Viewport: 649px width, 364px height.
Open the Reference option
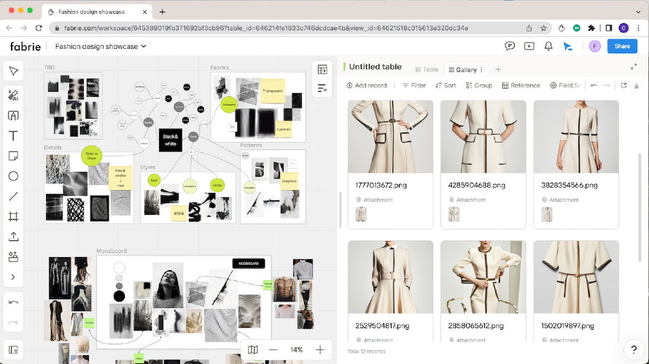point(521,85)
